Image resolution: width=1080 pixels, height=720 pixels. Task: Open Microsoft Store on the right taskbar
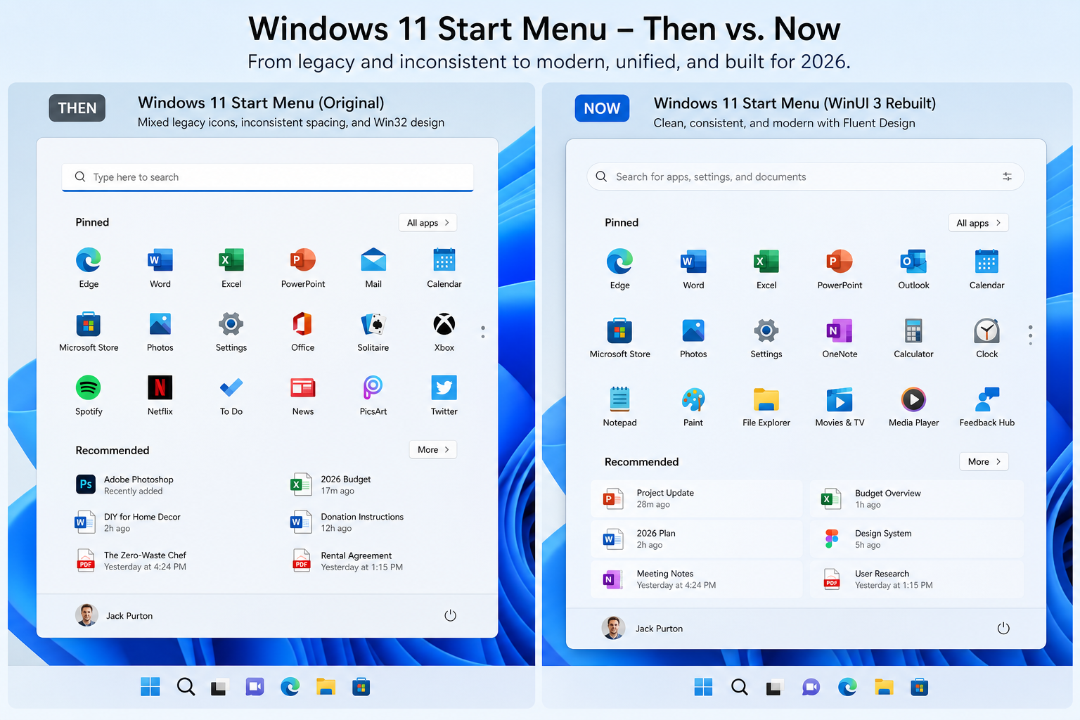(919, 687)
